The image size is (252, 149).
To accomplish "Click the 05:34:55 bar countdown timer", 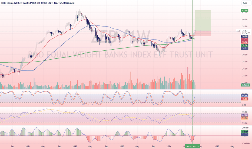I will (246, 33).
